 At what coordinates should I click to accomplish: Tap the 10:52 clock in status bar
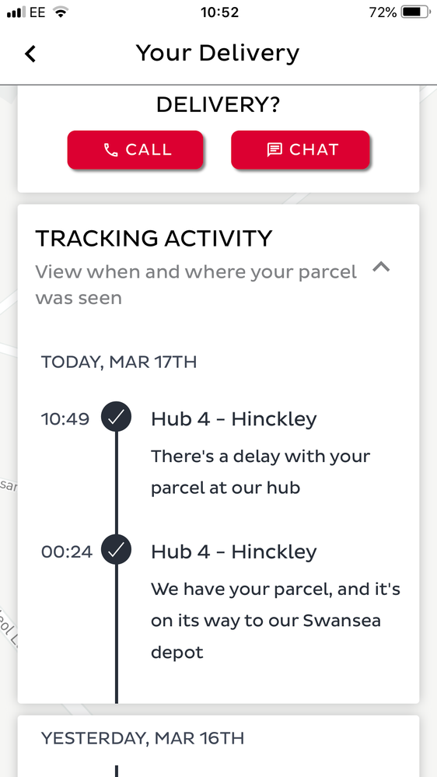tap(219, 12)
